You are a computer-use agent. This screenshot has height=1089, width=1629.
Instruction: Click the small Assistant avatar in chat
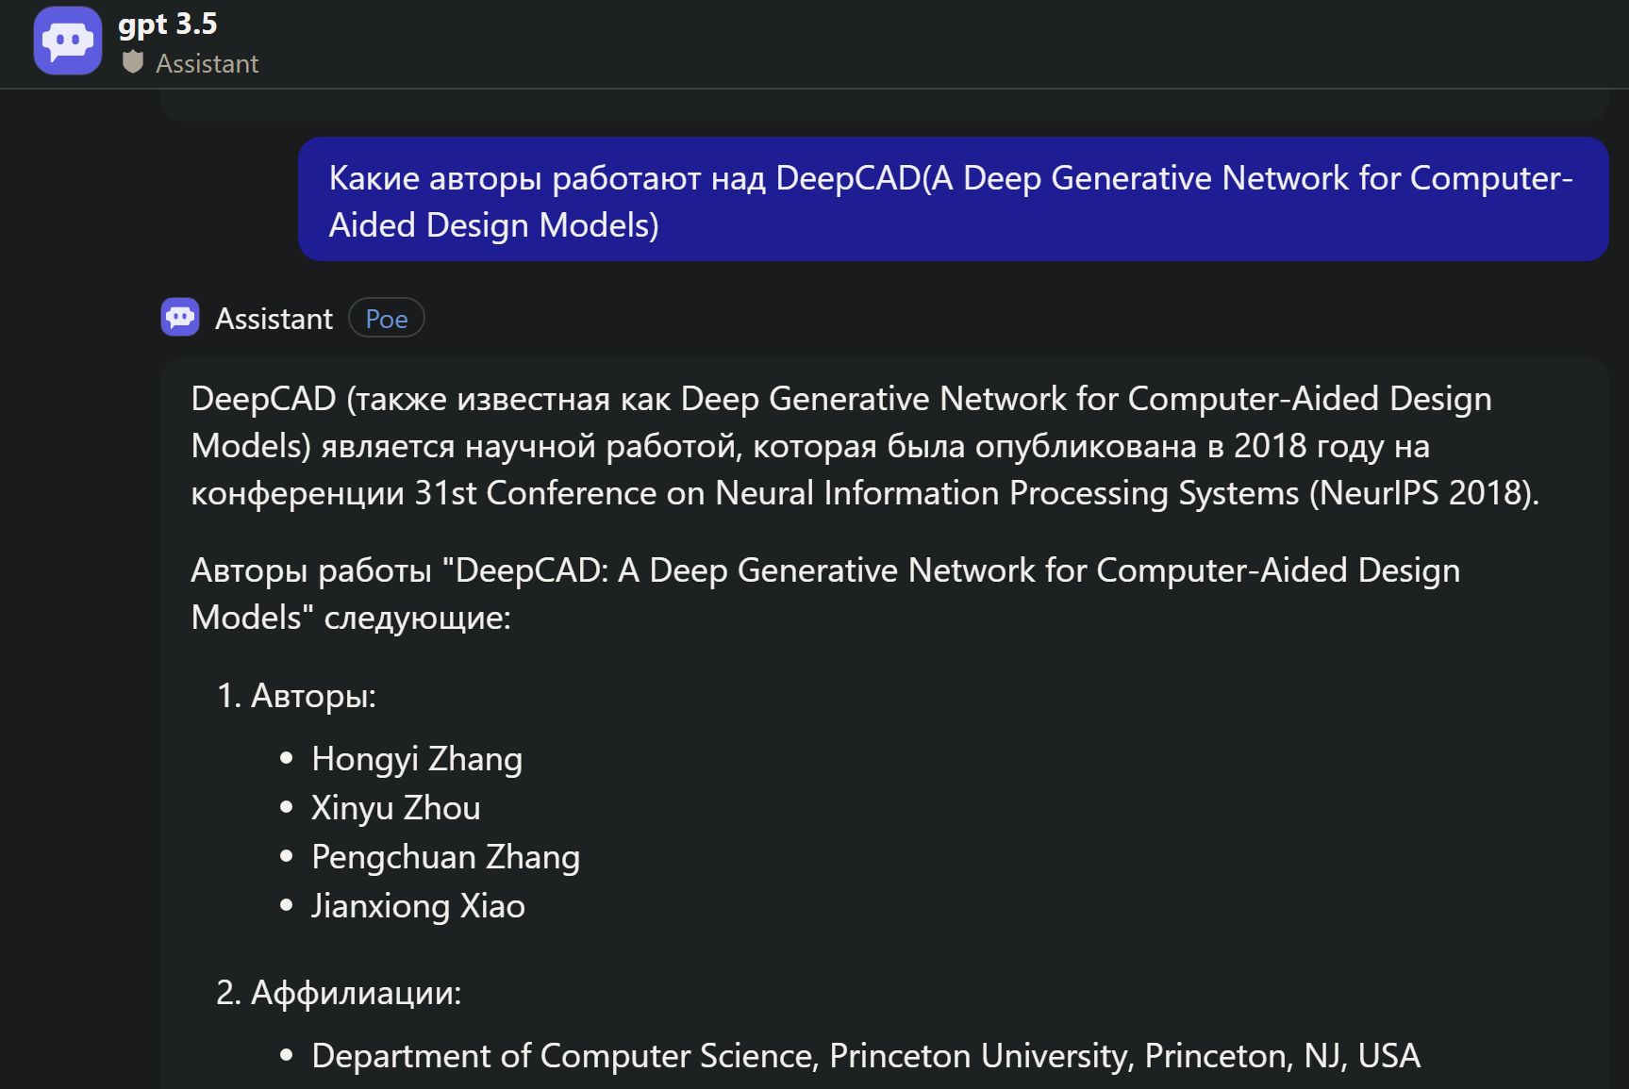[180, 317]
